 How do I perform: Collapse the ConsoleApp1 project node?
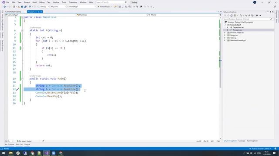click(225, 25)
